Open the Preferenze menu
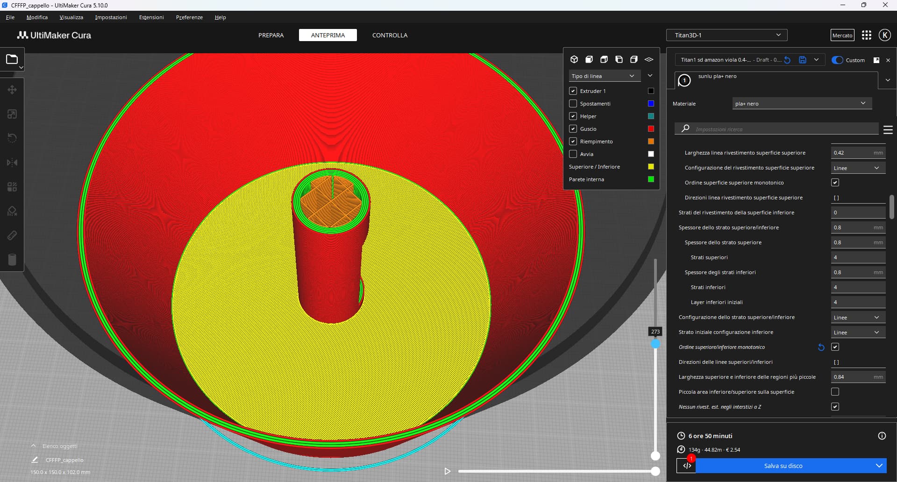Screen dimensions: 897x482 189,17
